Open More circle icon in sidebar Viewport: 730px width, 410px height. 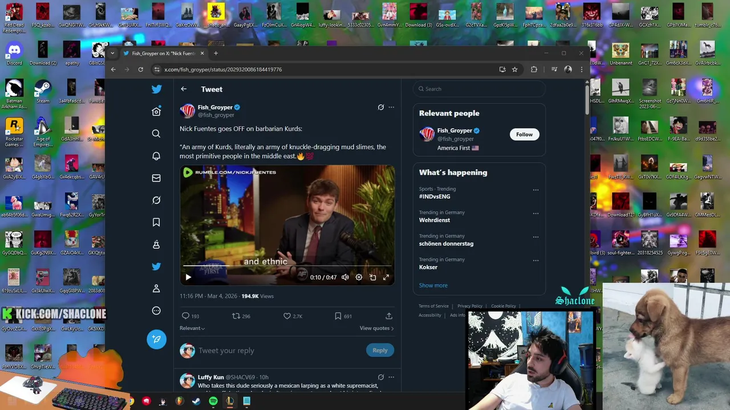tap(156, 311)
